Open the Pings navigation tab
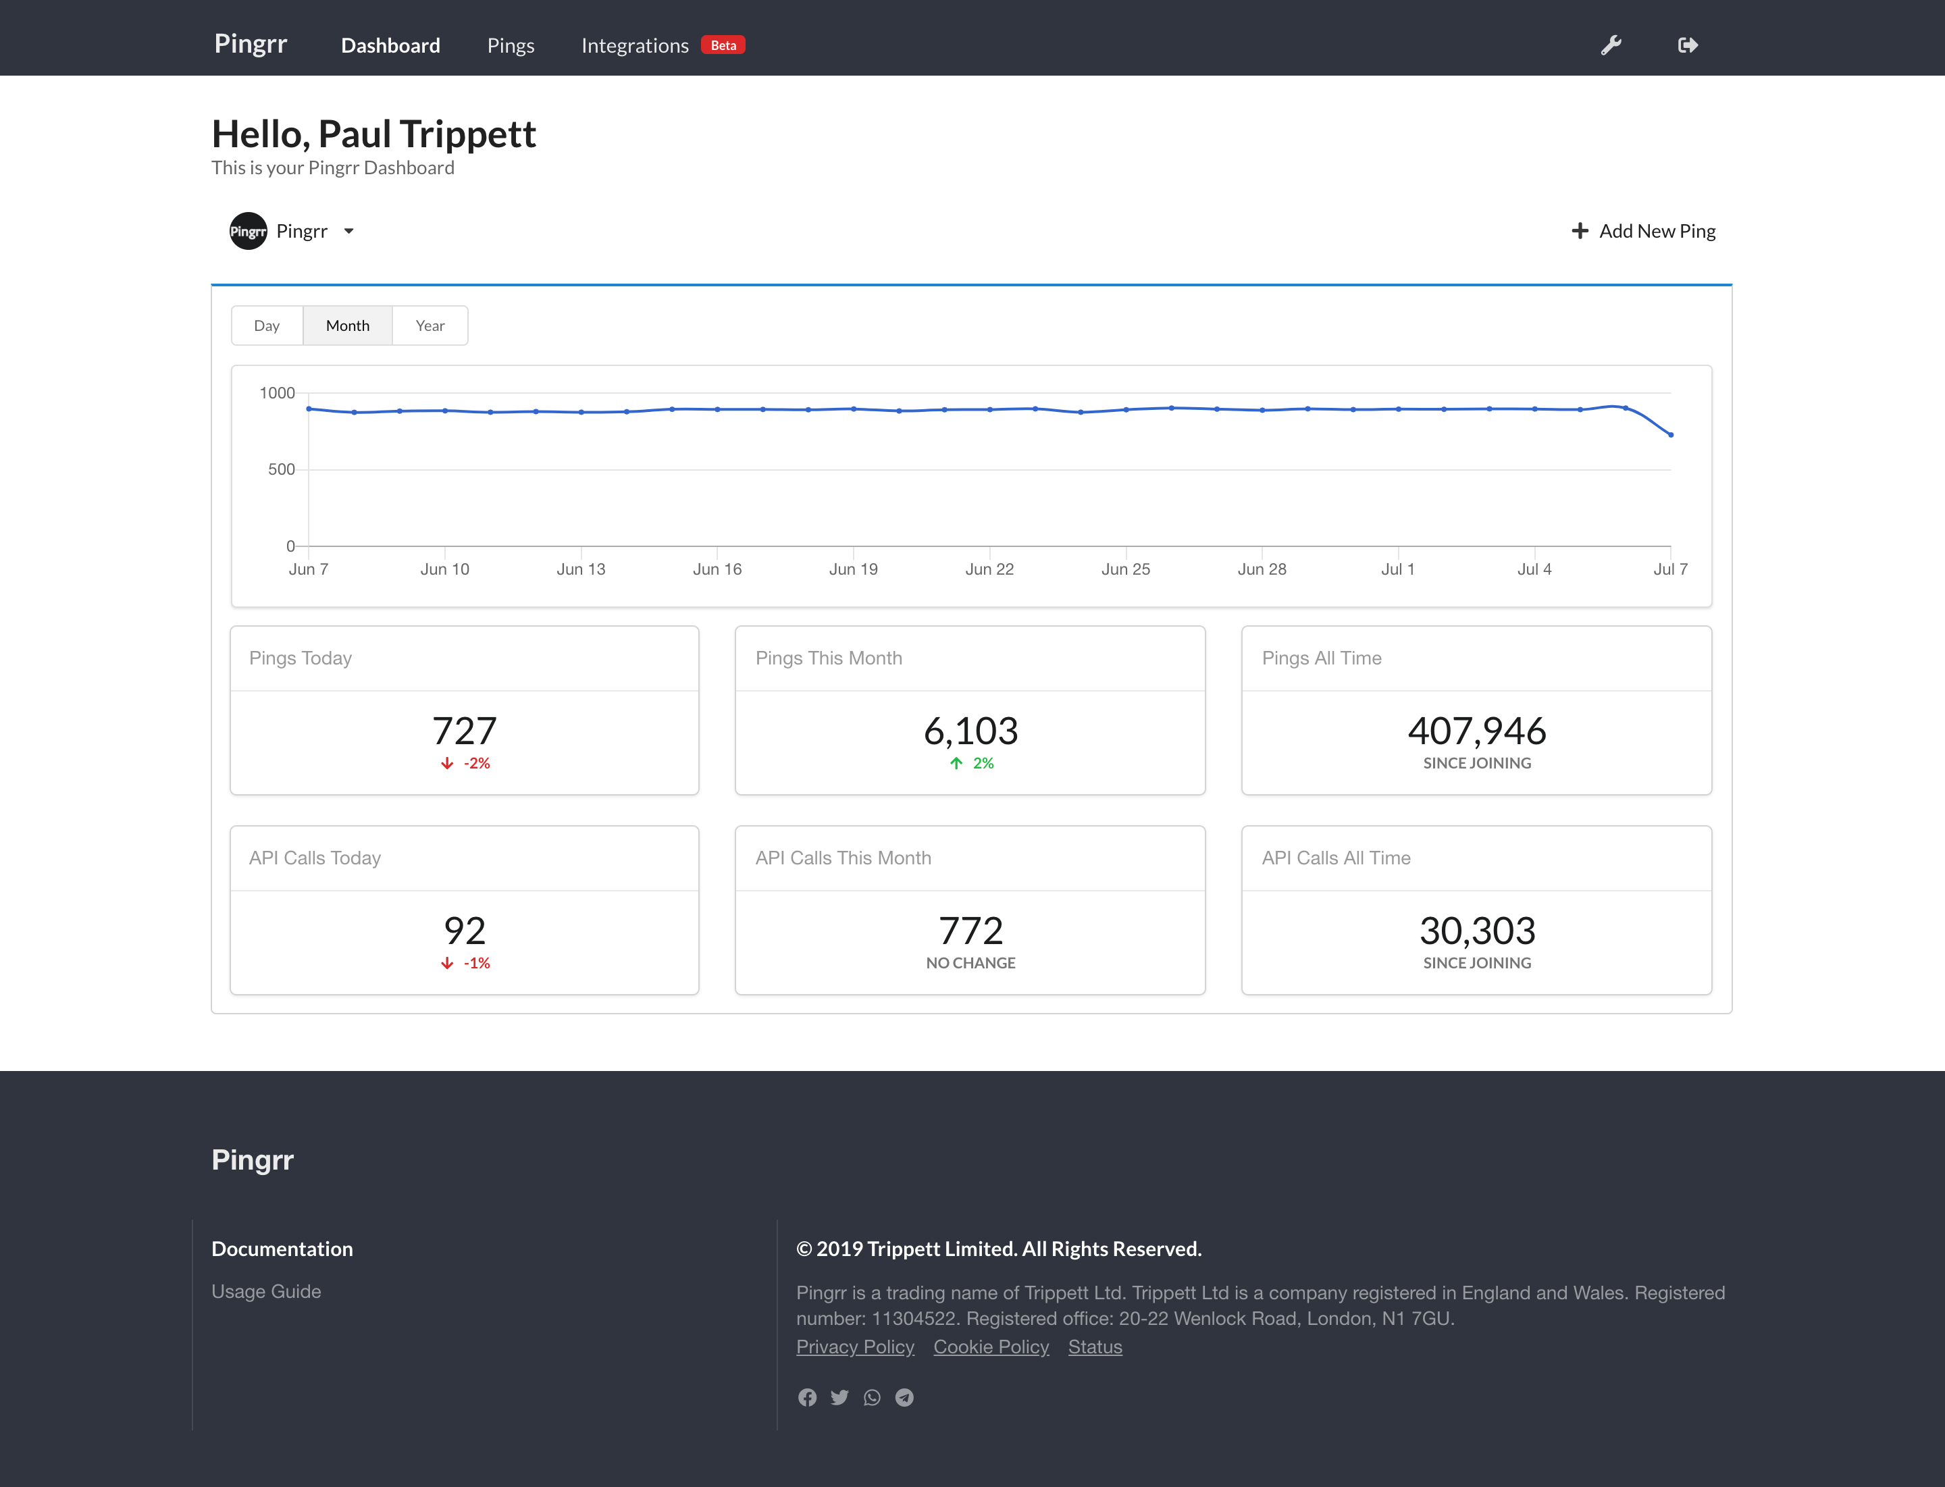 pyautogui.click(x=510, y=45)
